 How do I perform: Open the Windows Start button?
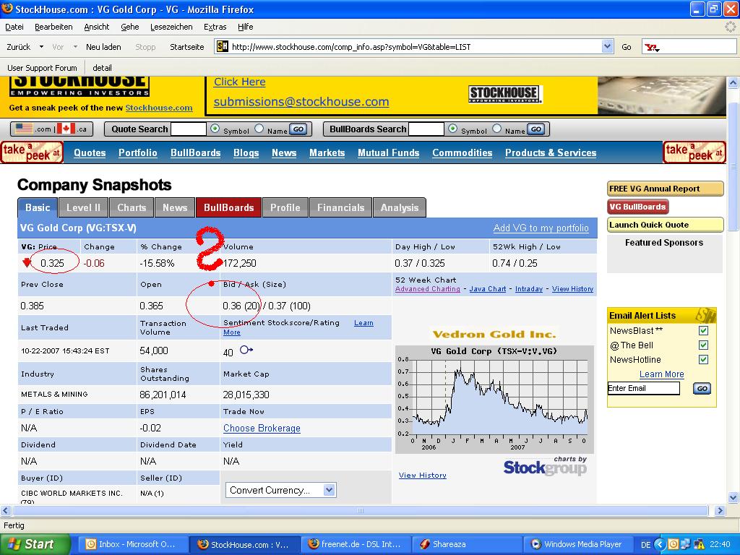[x=35, y=544]
